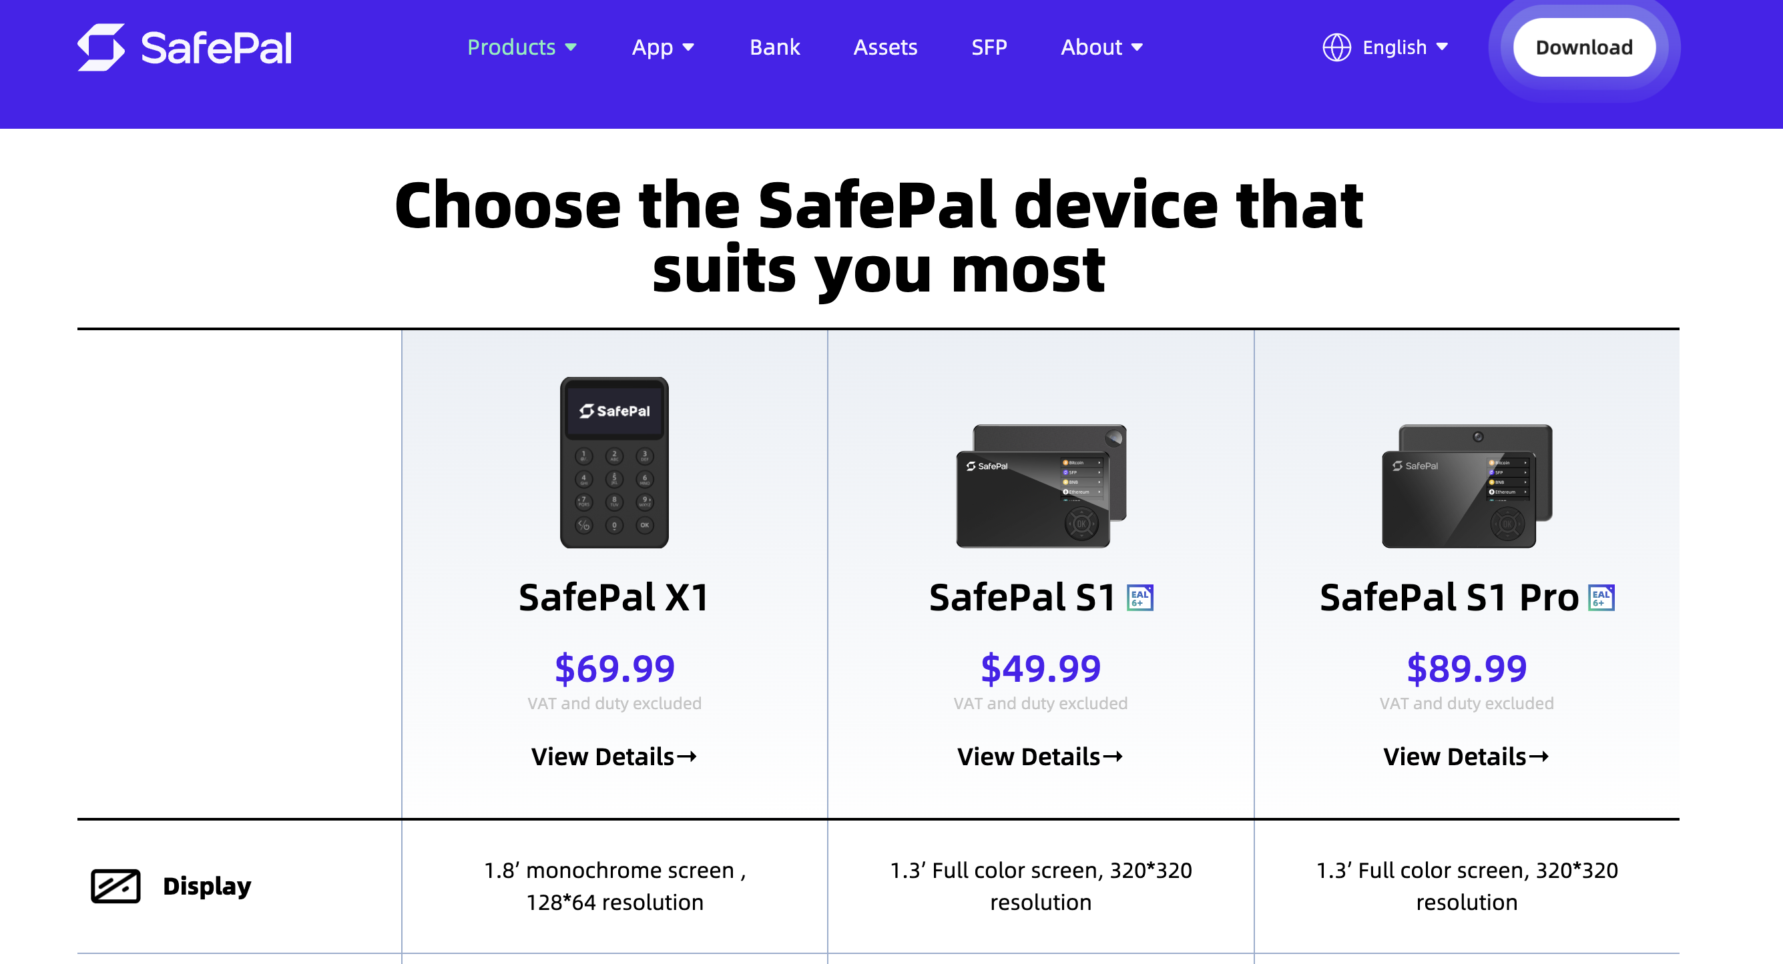Click the EAL 6+ badge beside SafePal S1
This screenshot has height=964, width=1783.
pos(1140,598)
